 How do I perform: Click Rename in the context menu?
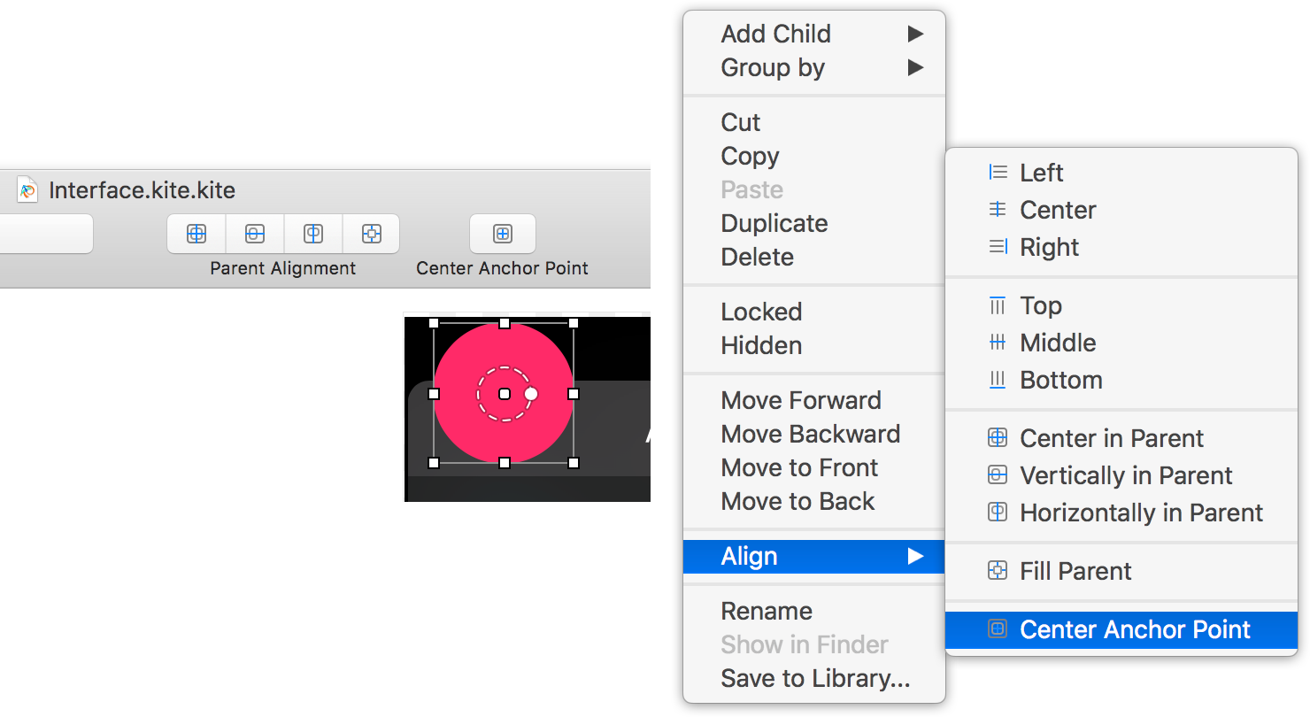click(x=767, y=611)
